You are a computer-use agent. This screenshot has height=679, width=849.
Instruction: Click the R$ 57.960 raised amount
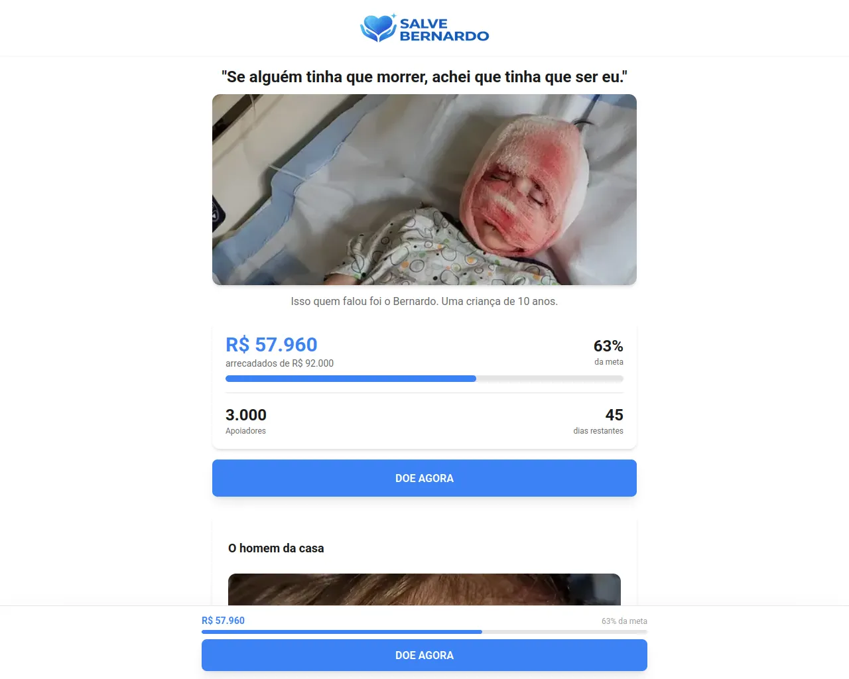[271, 345]
